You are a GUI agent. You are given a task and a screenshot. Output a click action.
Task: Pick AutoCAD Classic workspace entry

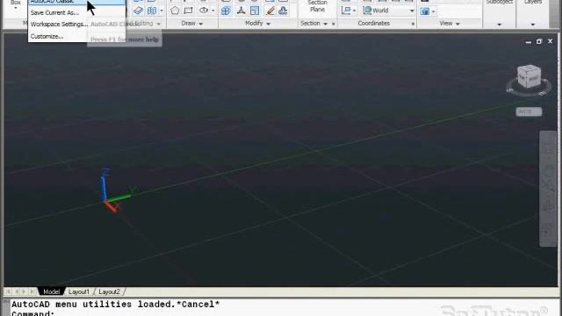pos(76,2)
